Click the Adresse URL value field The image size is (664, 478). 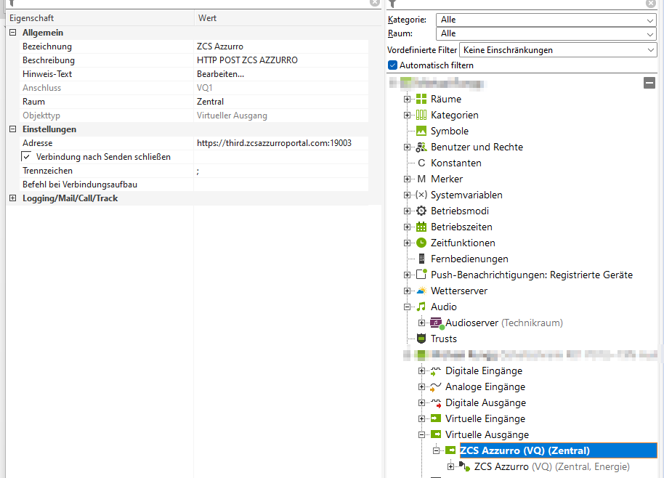tap(274, 143)
